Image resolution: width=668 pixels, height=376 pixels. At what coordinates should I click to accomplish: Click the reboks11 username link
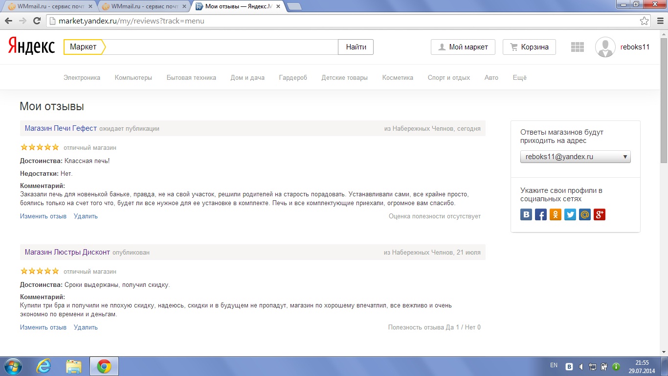click(635, 47)
